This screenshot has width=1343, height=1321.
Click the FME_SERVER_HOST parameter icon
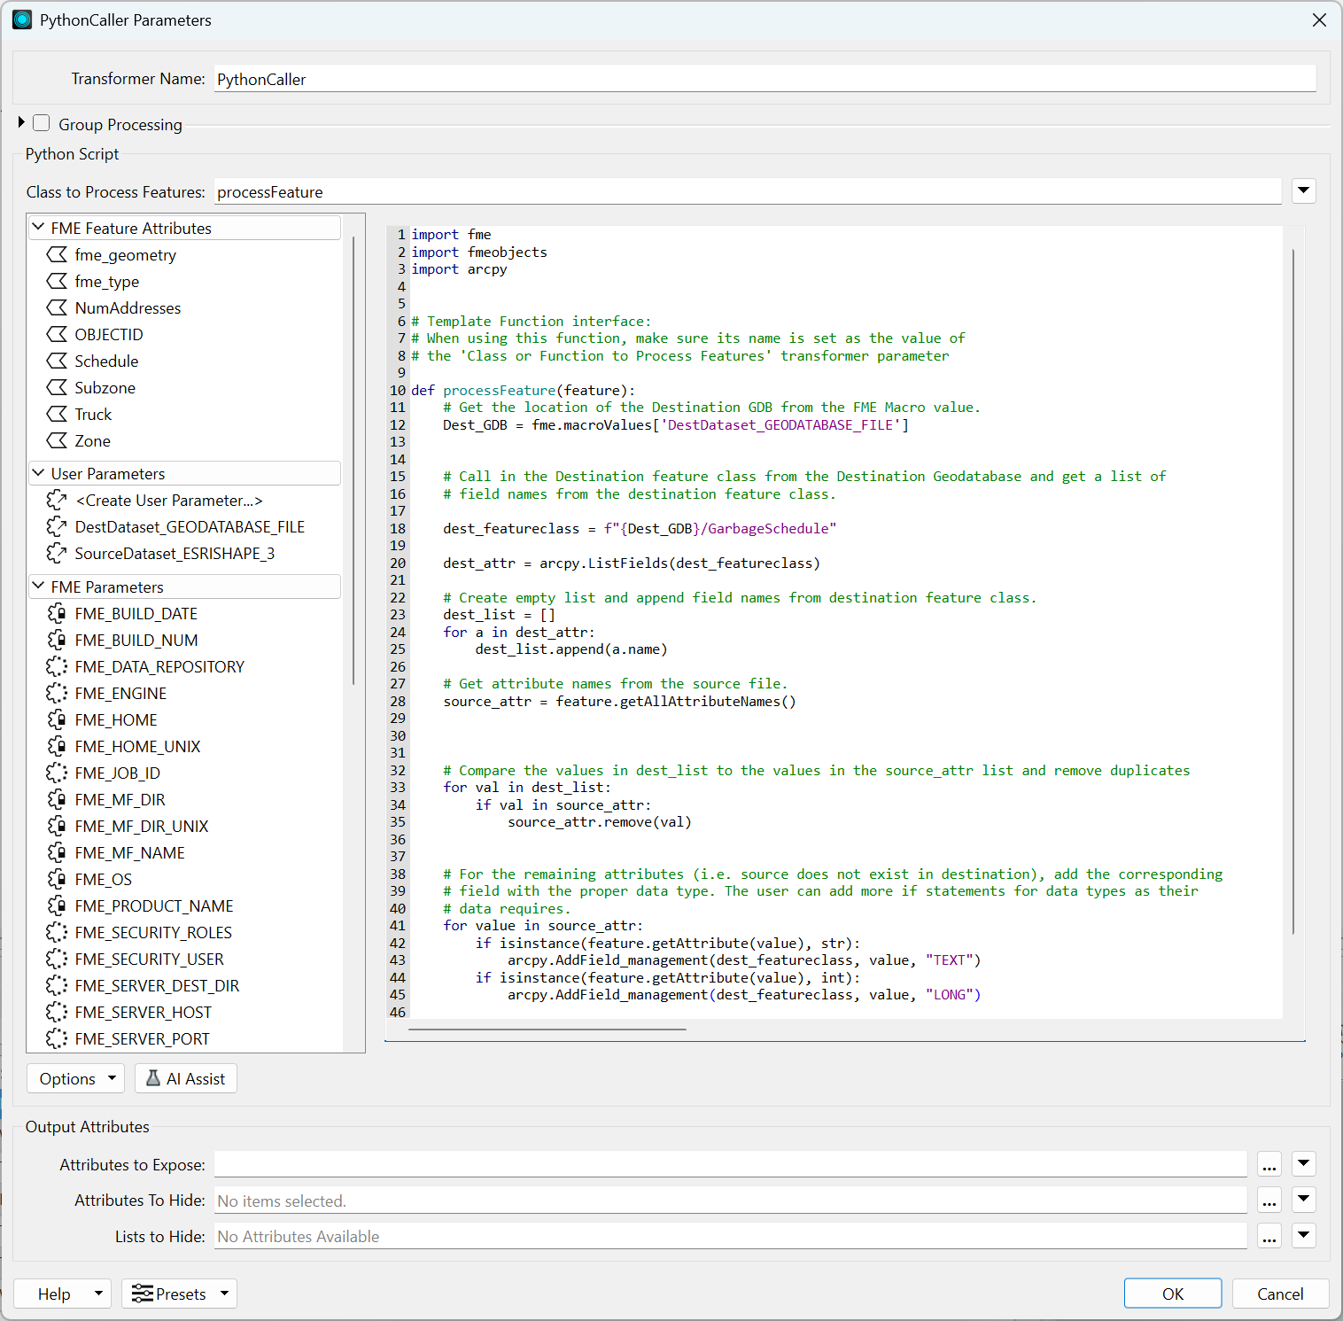[x=57, y=1013]
